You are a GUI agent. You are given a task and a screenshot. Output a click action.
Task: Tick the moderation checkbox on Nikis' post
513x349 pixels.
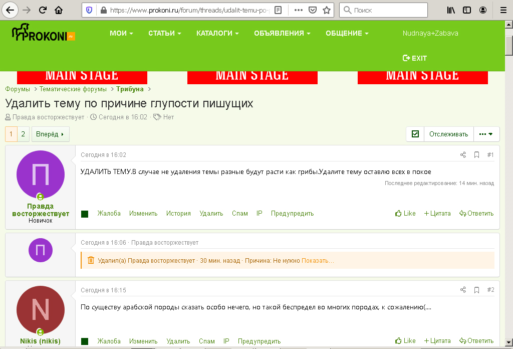tap(84, 340)
